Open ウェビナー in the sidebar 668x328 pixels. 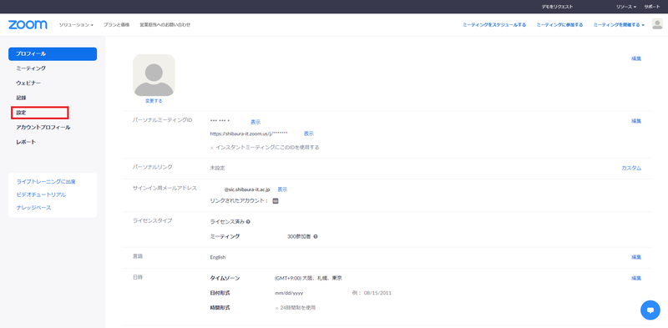pos(28,83)
